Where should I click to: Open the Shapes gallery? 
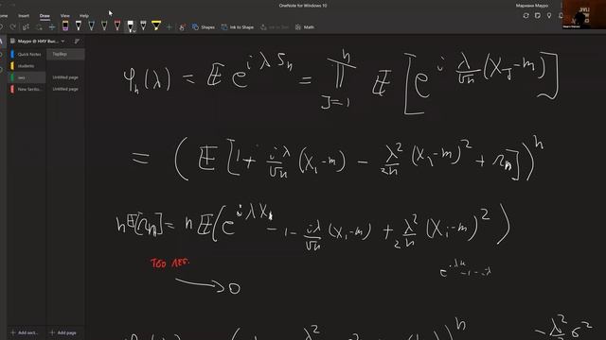(204, 27)
